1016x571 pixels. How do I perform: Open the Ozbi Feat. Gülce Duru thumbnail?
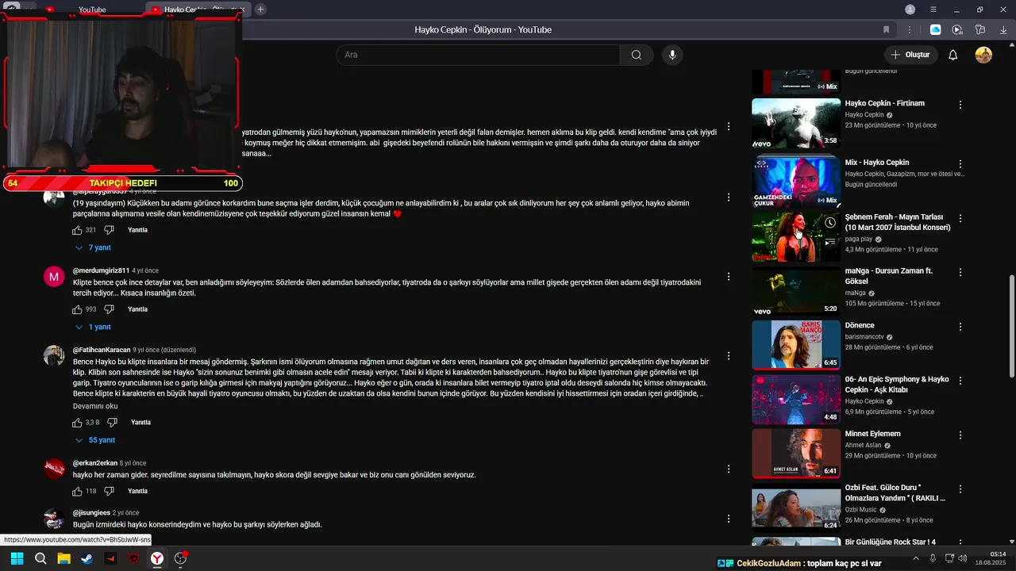click(796, 508)
